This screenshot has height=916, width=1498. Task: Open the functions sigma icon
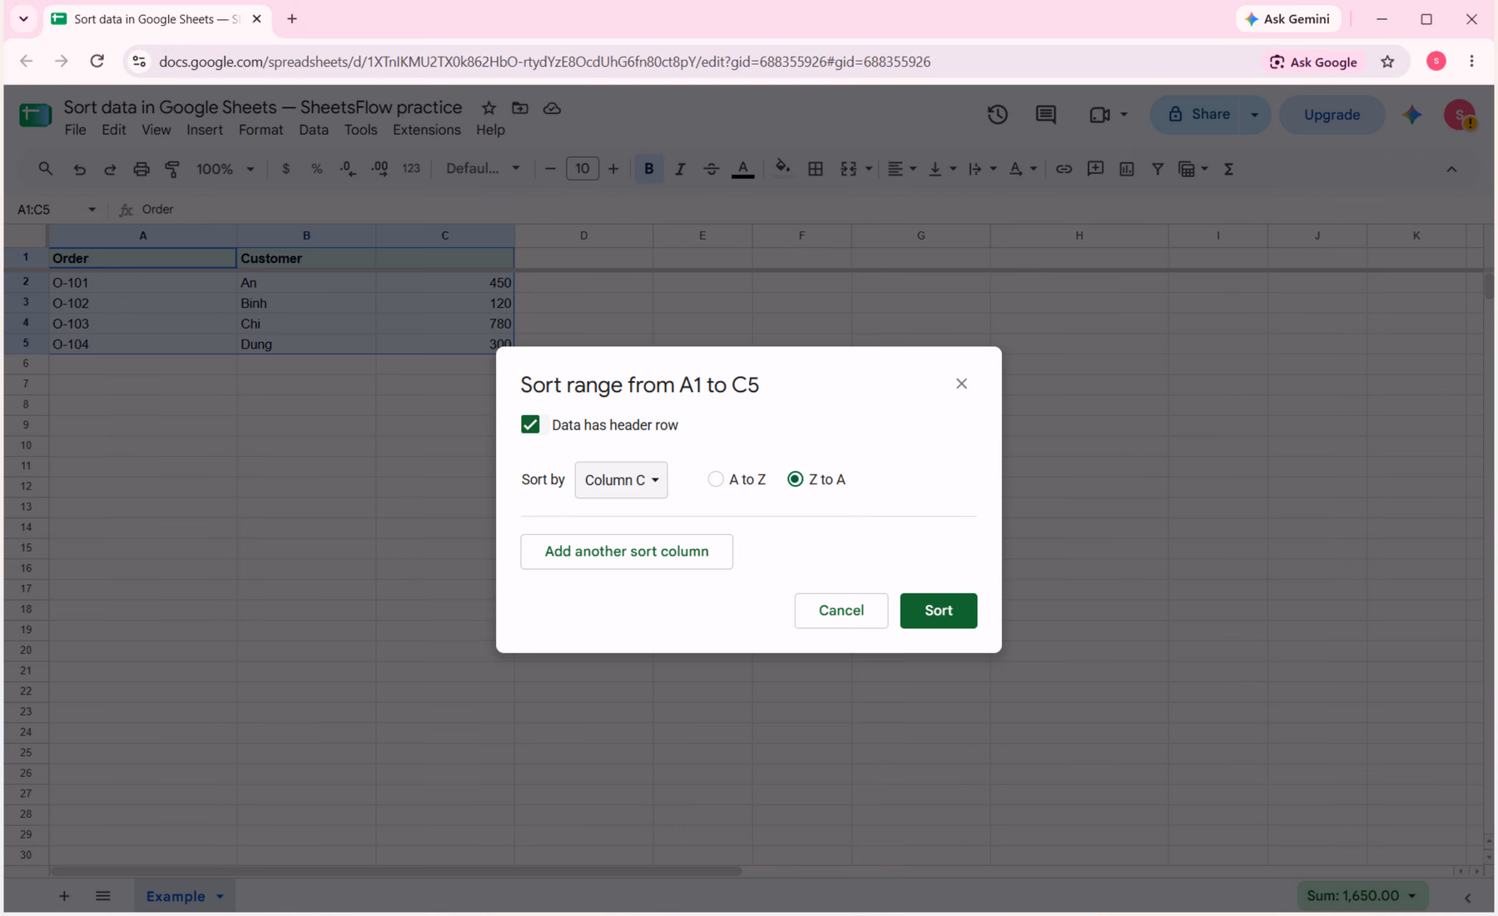(1228, 169)
